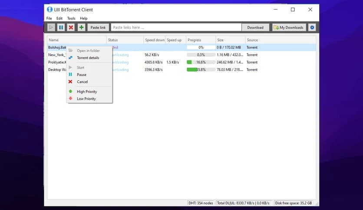Sort by Speed up column header
The image size is (363, 210).
(x=176, y=40)
